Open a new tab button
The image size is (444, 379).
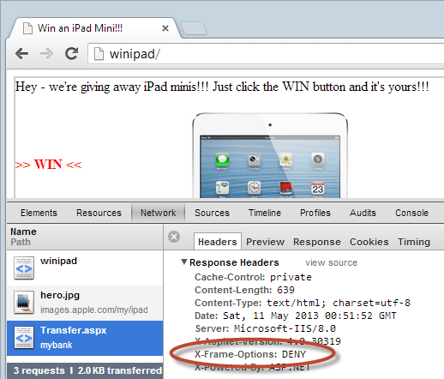point(194,28)
